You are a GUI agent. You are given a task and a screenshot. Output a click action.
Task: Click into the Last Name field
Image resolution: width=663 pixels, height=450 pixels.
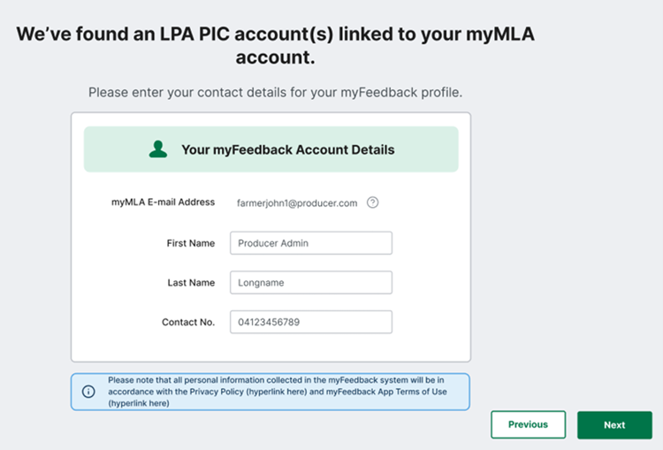(x=310, y=283)
